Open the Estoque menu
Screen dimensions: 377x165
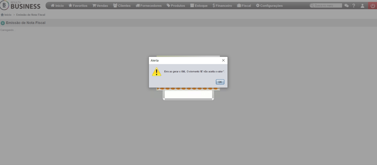(x=199, y=6)
